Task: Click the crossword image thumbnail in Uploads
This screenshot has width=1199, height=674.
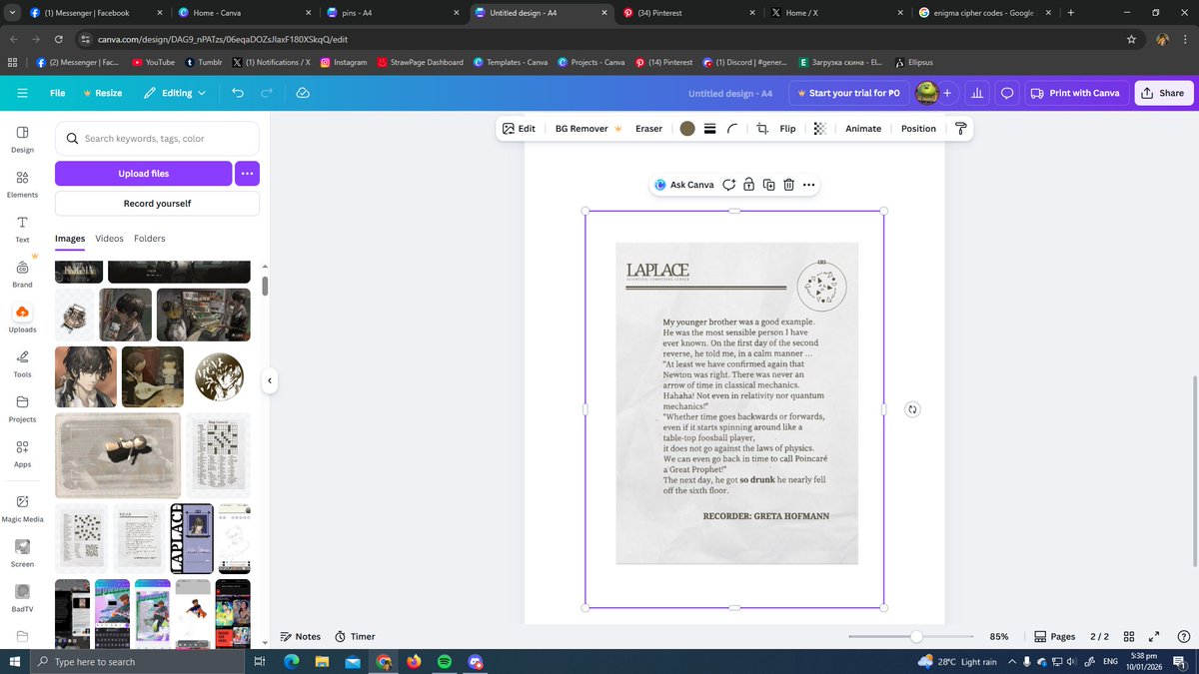Action: tap(218, 454)
